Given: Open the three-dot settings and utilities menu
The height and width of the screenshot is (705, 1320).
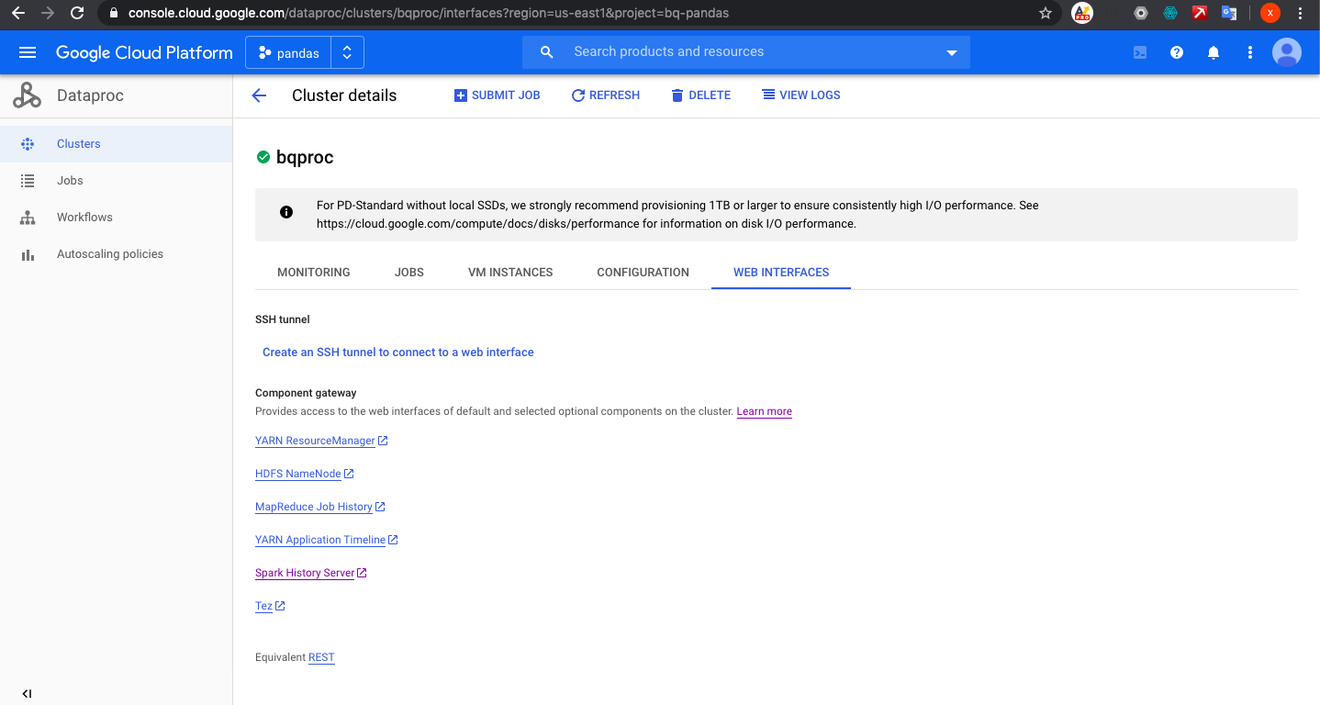Looking at the screenshot, I should 1249,52.
